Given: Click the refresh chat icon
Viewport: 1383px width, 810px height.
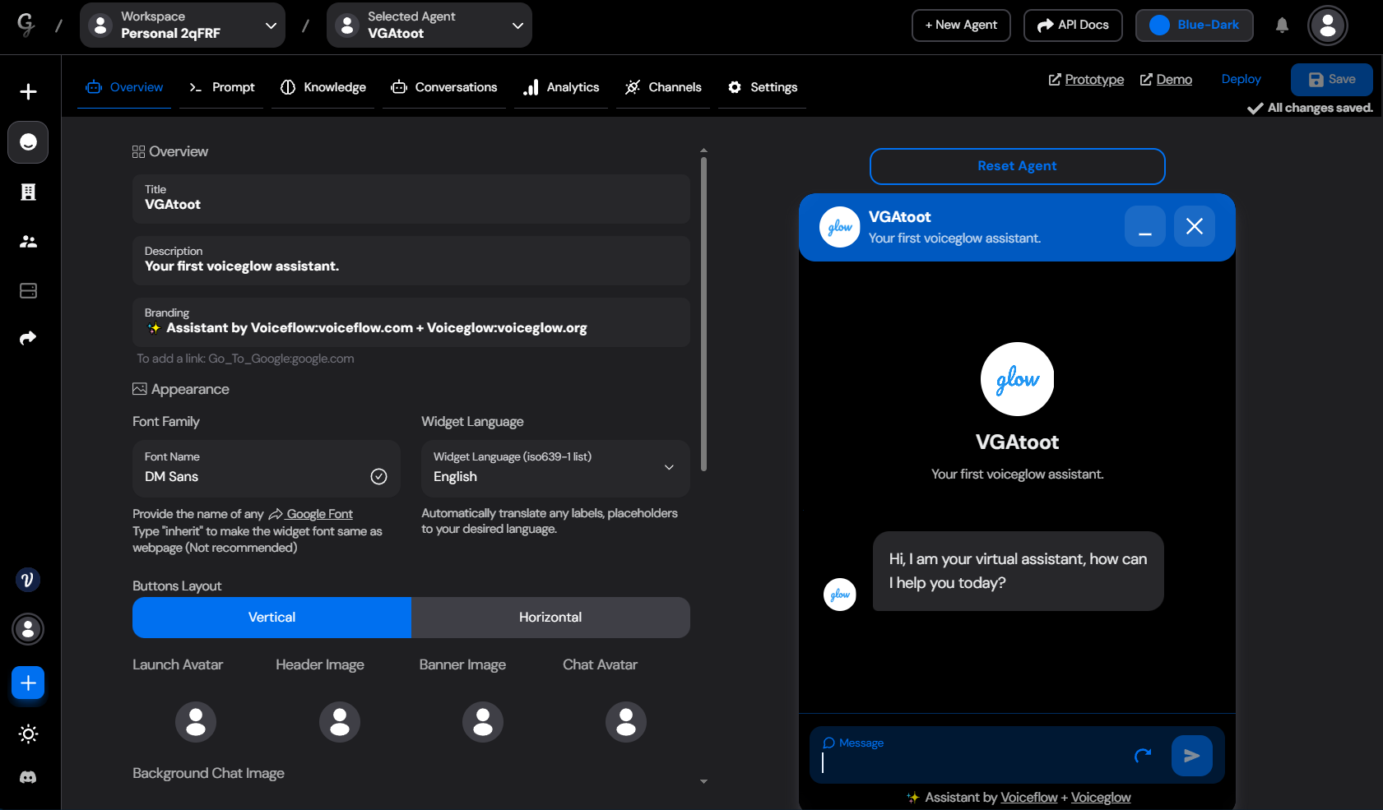Looking at the screenshot, I should [1143, 756].
